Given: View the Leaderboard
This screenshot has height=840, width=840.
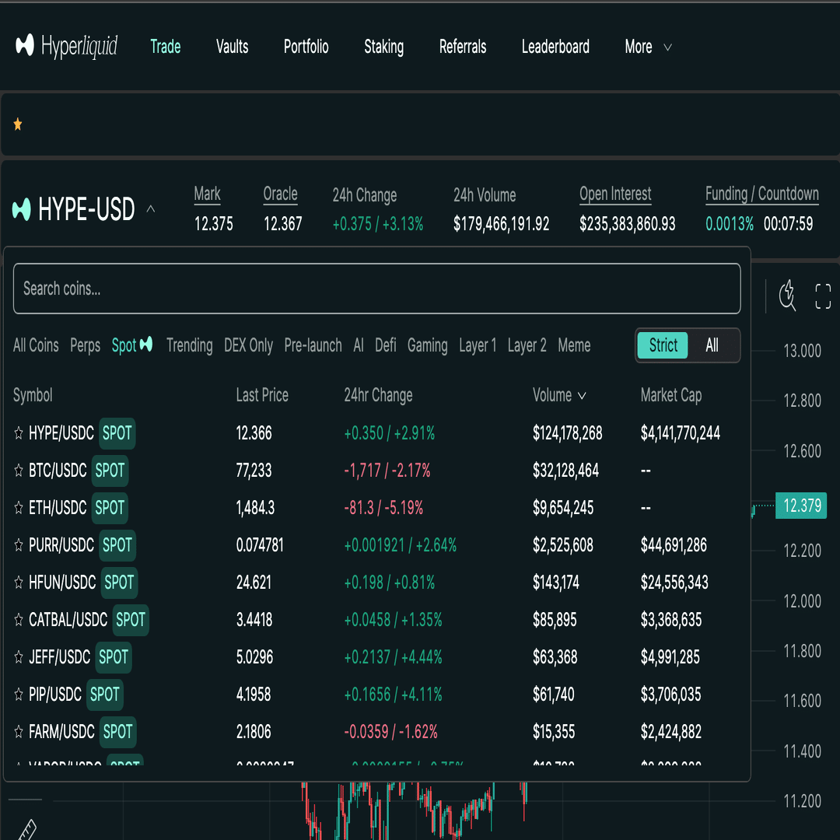Looking at the screenshot, I should tap(555, 47).
